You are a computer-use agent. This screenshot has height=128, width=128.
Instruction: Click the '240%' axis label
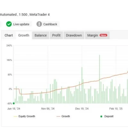click(x=9, y=45)
